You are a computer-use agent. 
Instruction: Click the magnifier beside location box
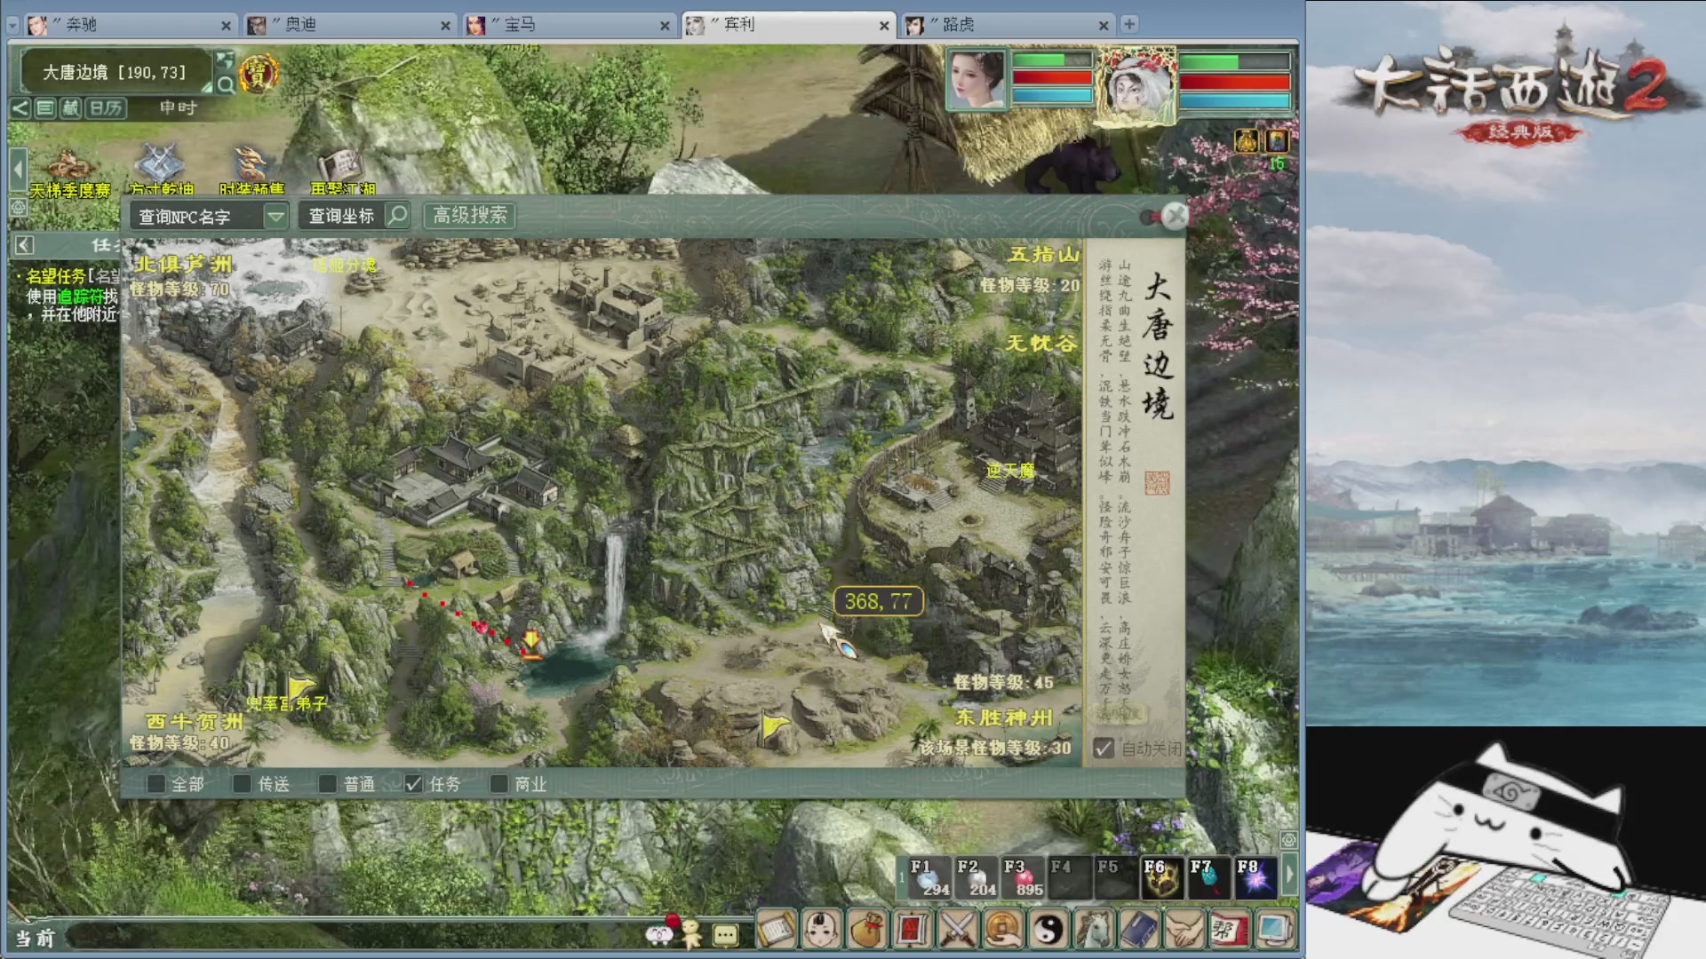226,85
